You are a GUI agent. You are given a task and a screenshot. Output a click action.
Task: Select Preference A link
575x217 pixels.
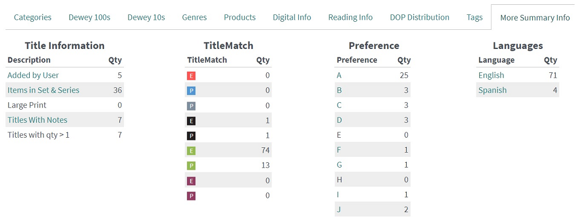pos(339,76)
